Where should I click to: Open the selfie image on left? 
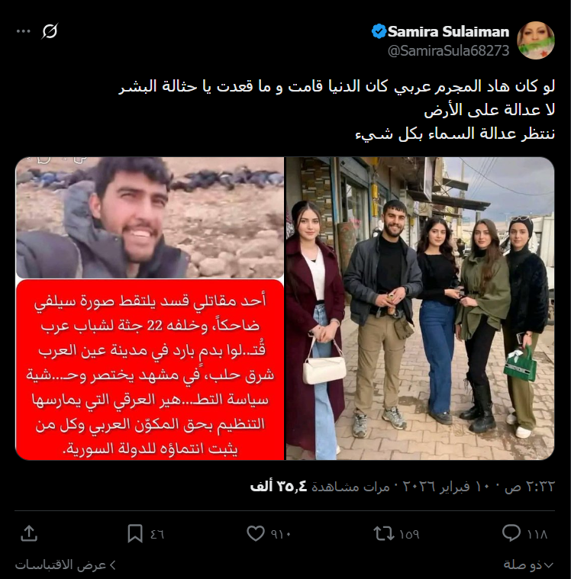(150, 217)
